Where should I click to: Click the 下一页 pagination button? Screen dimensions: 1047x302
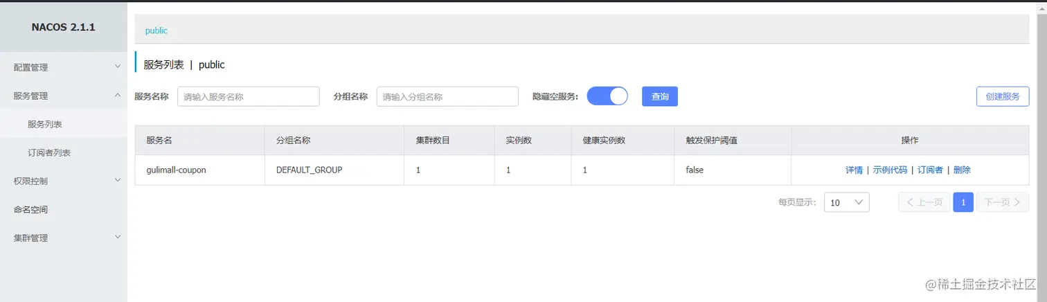click(x=1003, y=202)
